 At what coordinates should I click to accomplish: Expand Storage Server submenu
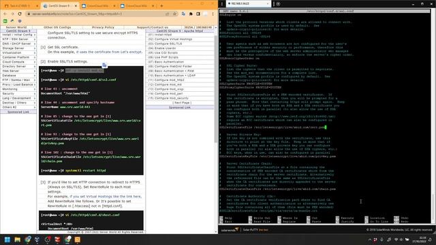tap(18, 48)
